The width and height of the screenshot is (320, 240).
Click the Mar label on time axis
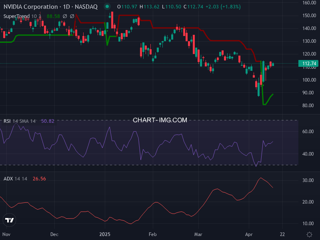pyautogui.click(x=198, y=234)
